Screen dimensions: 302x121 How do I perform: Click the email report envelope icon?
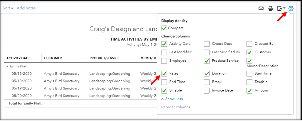pyautogui.click(x=261, y=8)
